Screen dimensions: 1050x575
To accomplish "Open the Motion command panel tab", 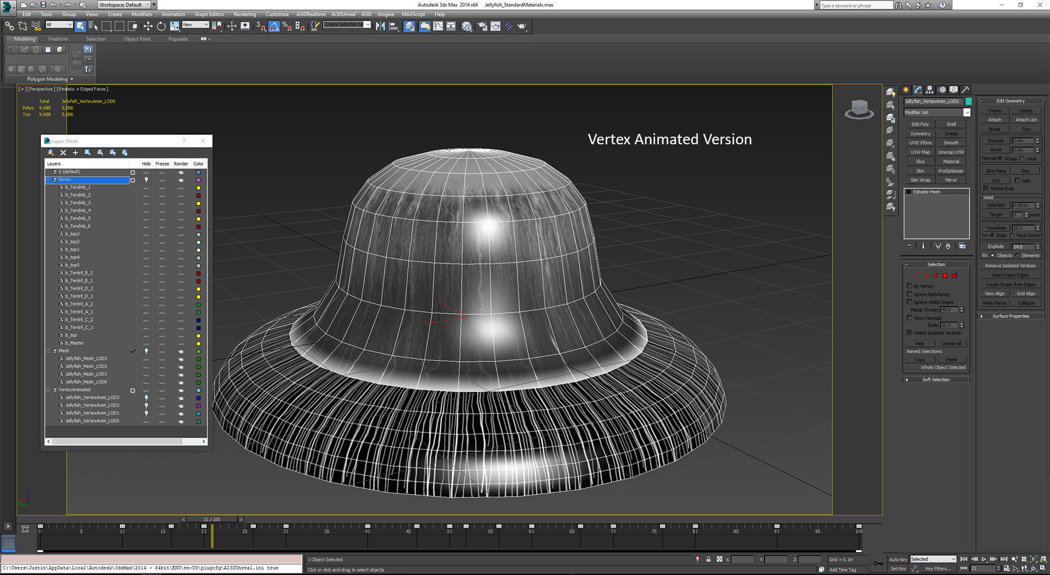I will [942, 90].
